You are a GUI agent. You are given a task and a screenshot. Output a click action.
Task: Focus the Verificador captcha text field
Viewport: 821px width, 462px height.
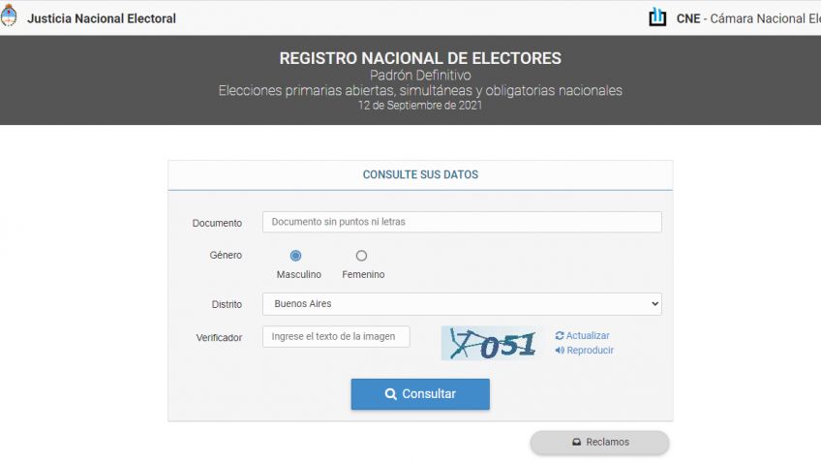click(336, 336)
